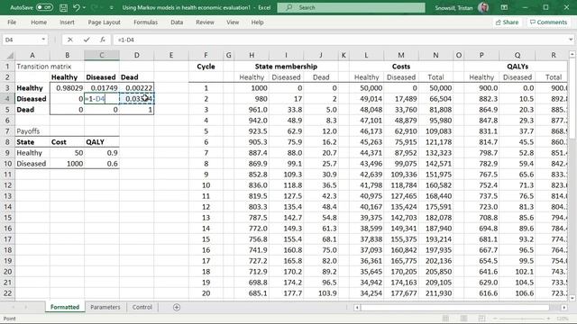The image size is (577, 324).
Task: Select column A header
Action: (x=32, y=56)
